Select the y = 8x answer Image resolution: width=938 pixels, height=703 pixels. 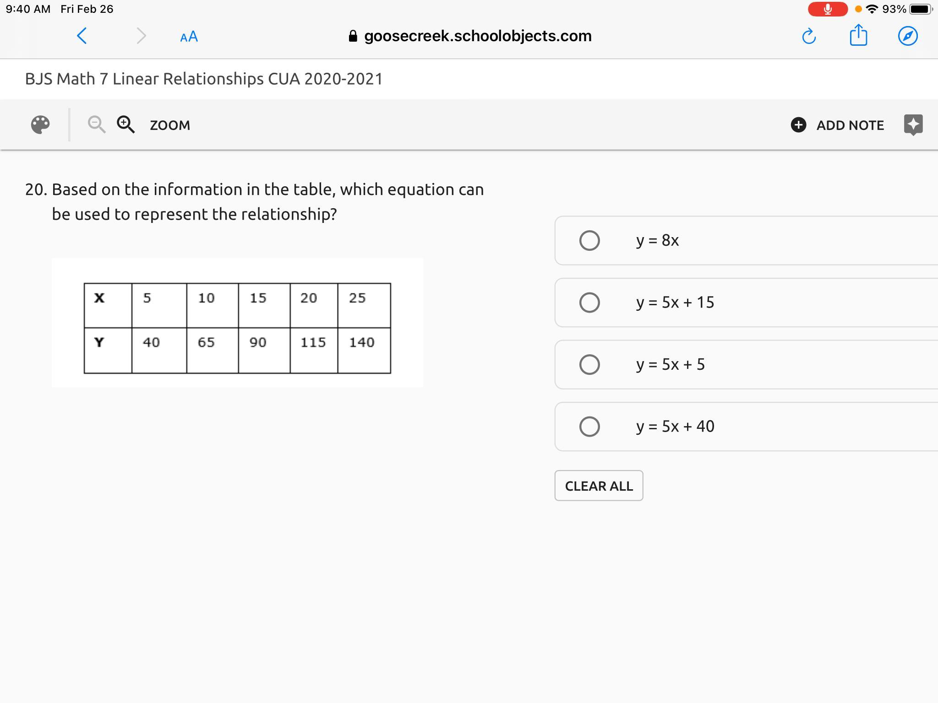point(589,240)
